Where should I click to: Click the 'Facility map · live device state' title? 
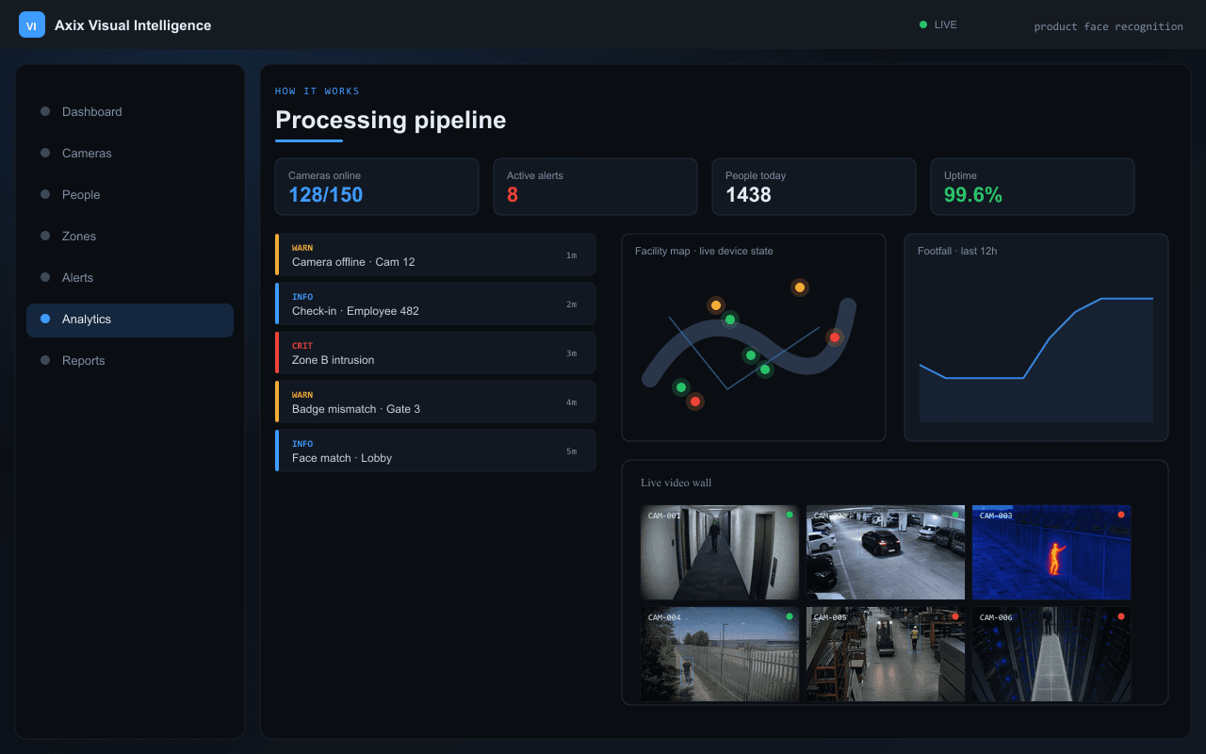coord(704,251)
